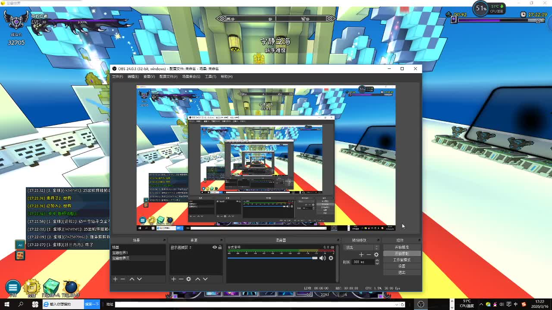Open the 帮助(H) menu in OBS
This screenshot has width=552, height=310.
pyautogui.click(x=226, y=77)
